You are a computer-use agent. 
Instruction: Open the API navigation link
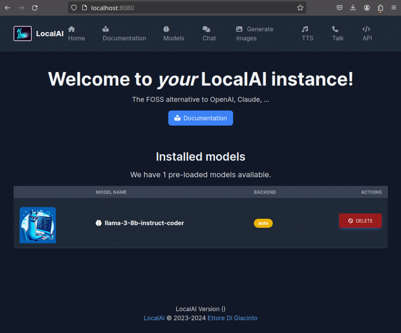tap(367, 34)
